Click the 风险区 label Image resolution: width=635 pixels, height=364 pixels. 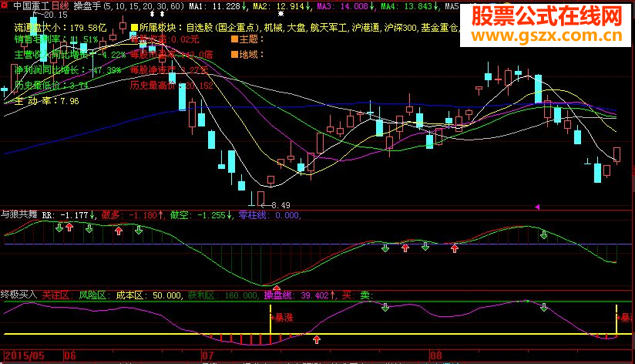92,295
